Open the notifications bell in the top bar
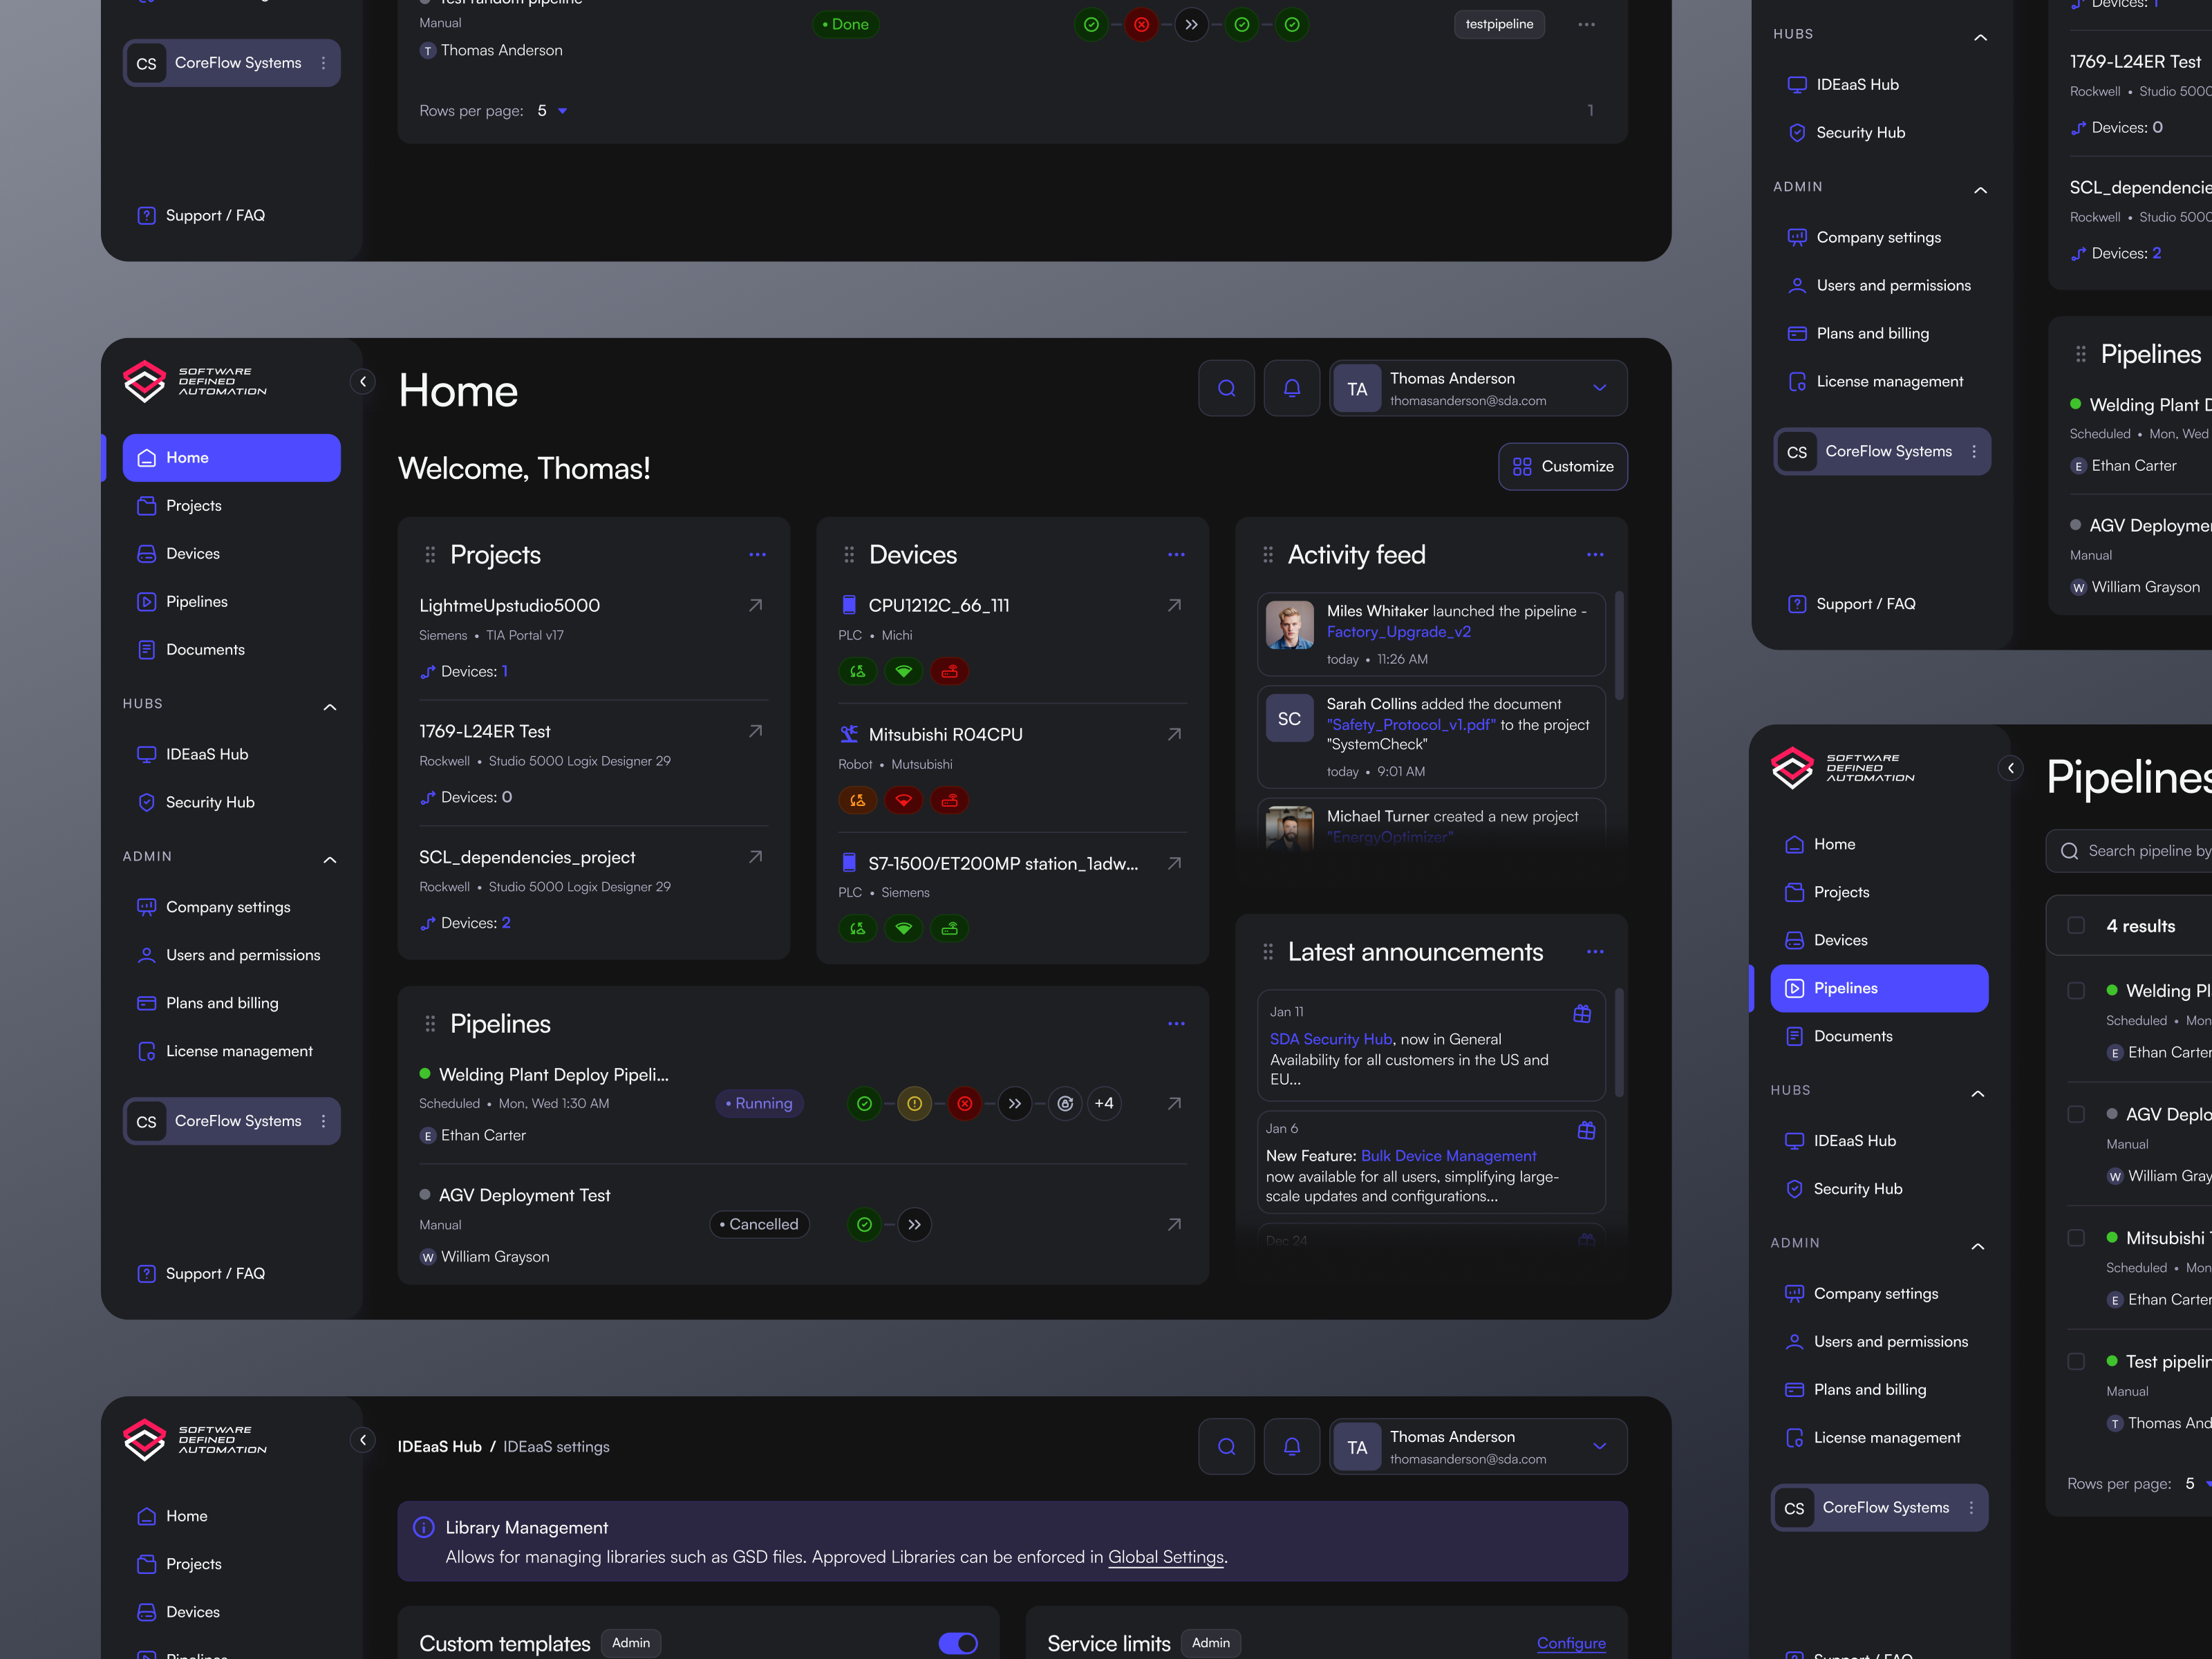The image size is (2212, 1659). 1292,388
